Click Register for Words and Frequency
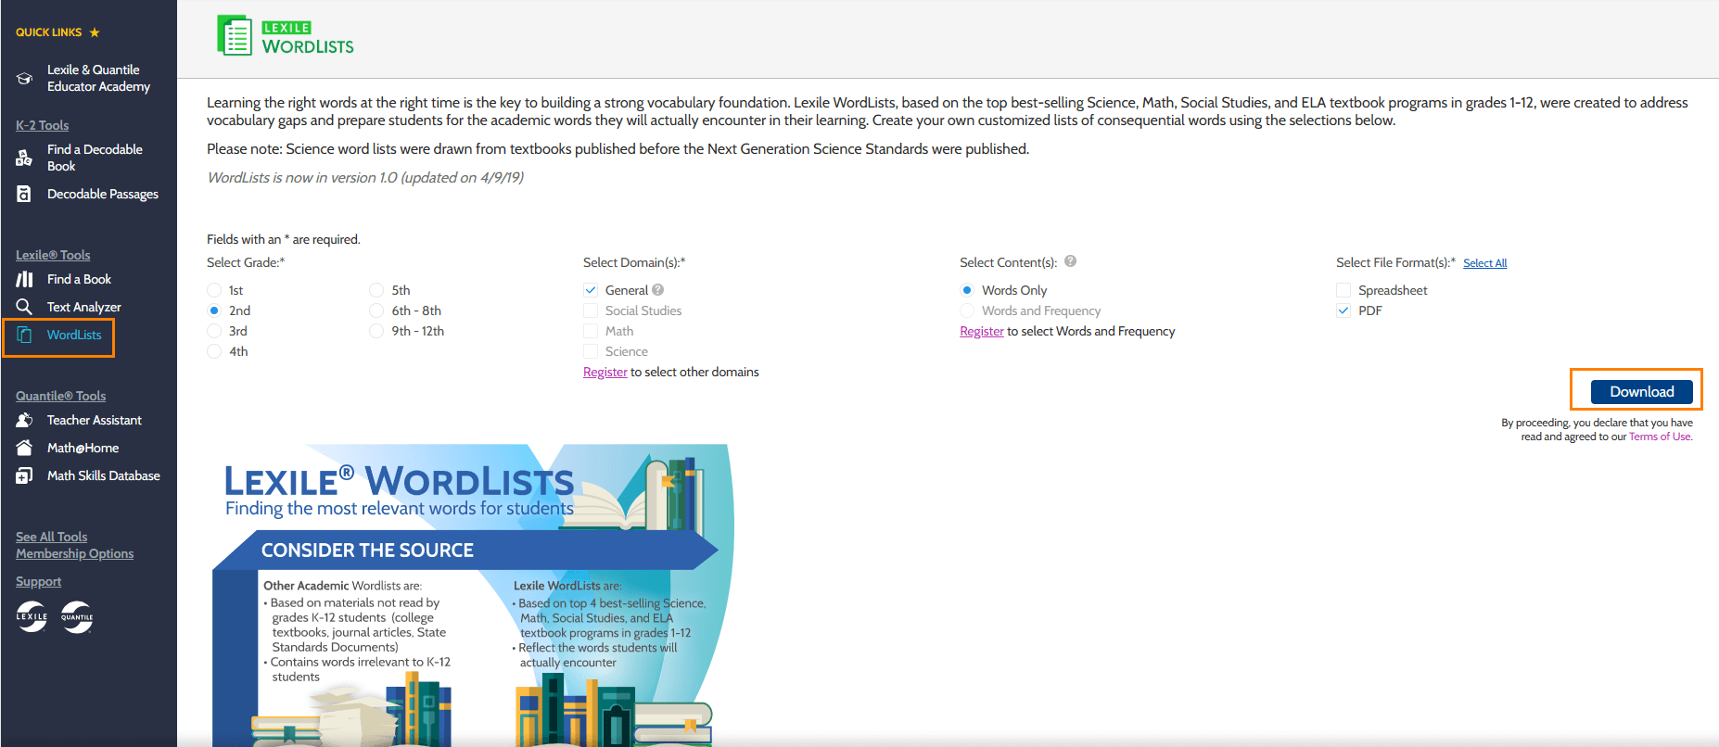1719x747 pixels. coord(981,331)
